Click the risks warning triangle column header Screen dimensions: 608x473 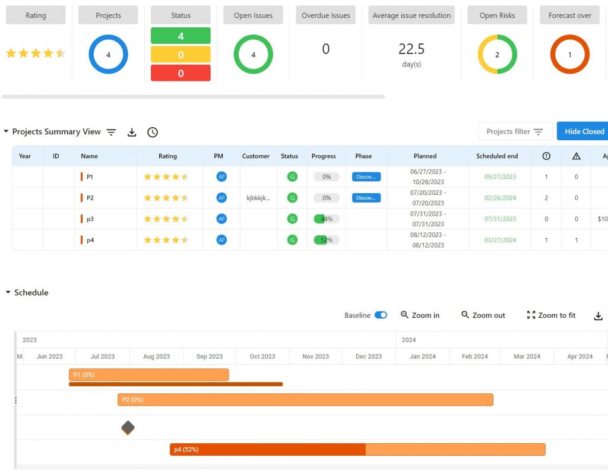576,156
